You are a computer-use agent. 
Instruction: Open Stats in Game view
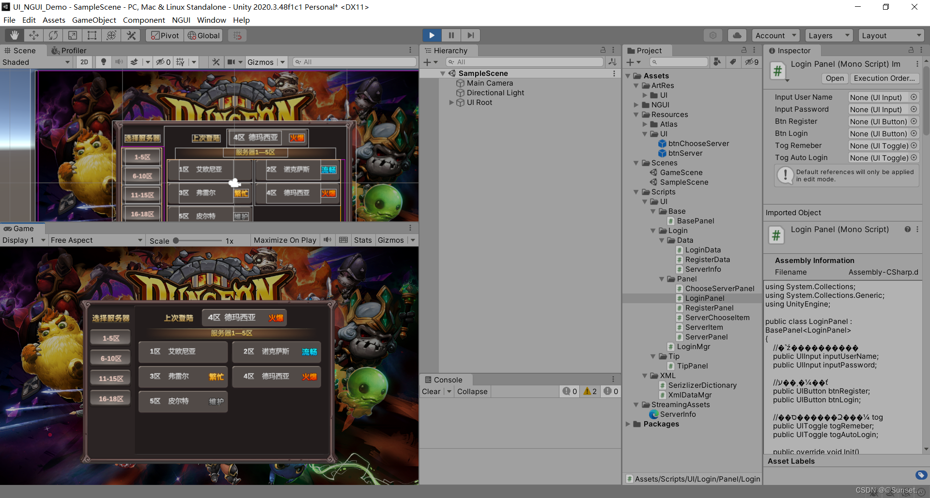[x=363, y=240]
